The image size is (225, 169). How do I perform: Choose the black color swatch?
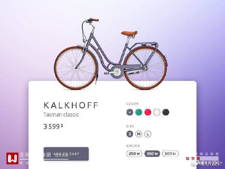166,112
